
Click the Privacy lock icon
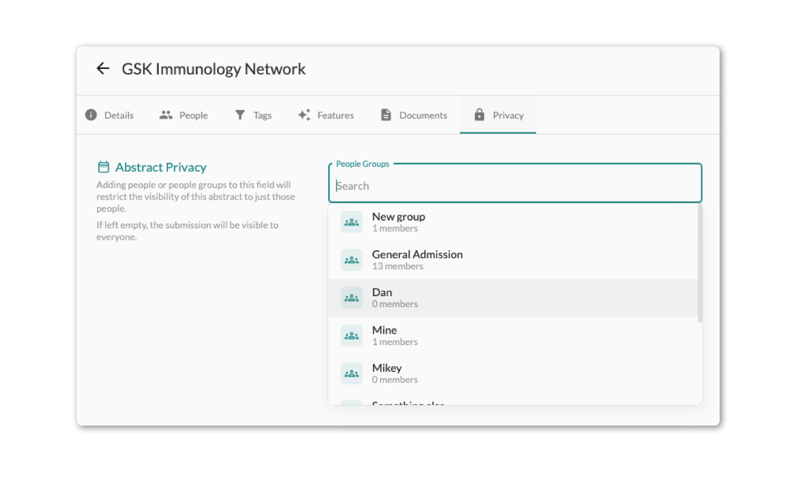(x=479, y=115)
